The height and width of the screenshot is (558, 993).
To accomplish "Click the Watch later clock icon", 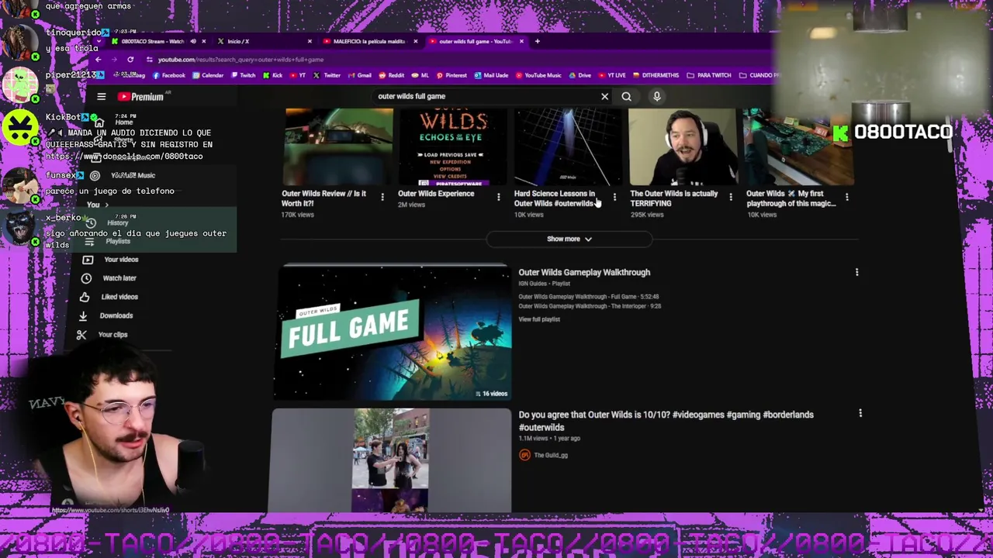I will click(x=86, y=278).
